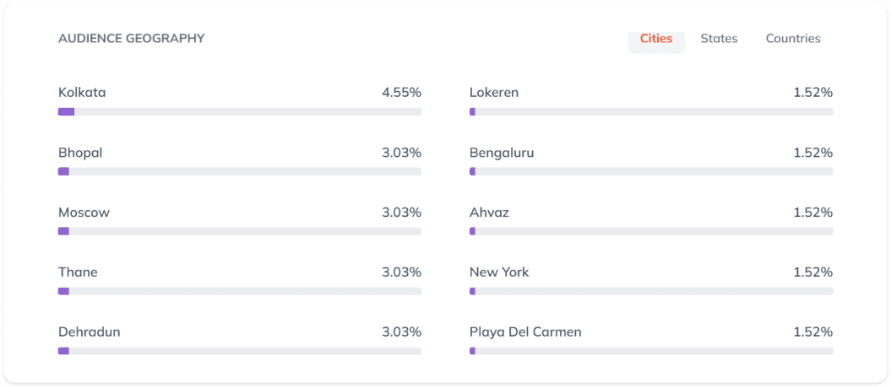Select the New York city name
This screenshot has width=891, height=388.
499,272
